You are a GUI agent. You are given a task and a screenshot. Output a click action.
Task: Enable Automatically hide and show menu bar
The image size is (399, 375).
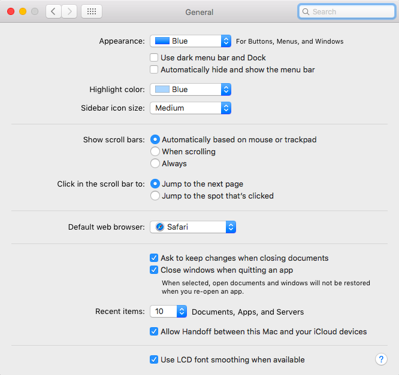click(154, 69)
